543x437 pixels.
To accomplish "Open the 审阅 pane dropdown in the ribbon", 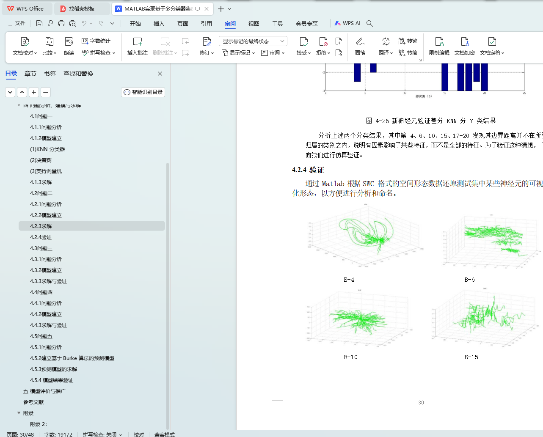I will coord(273,53).
